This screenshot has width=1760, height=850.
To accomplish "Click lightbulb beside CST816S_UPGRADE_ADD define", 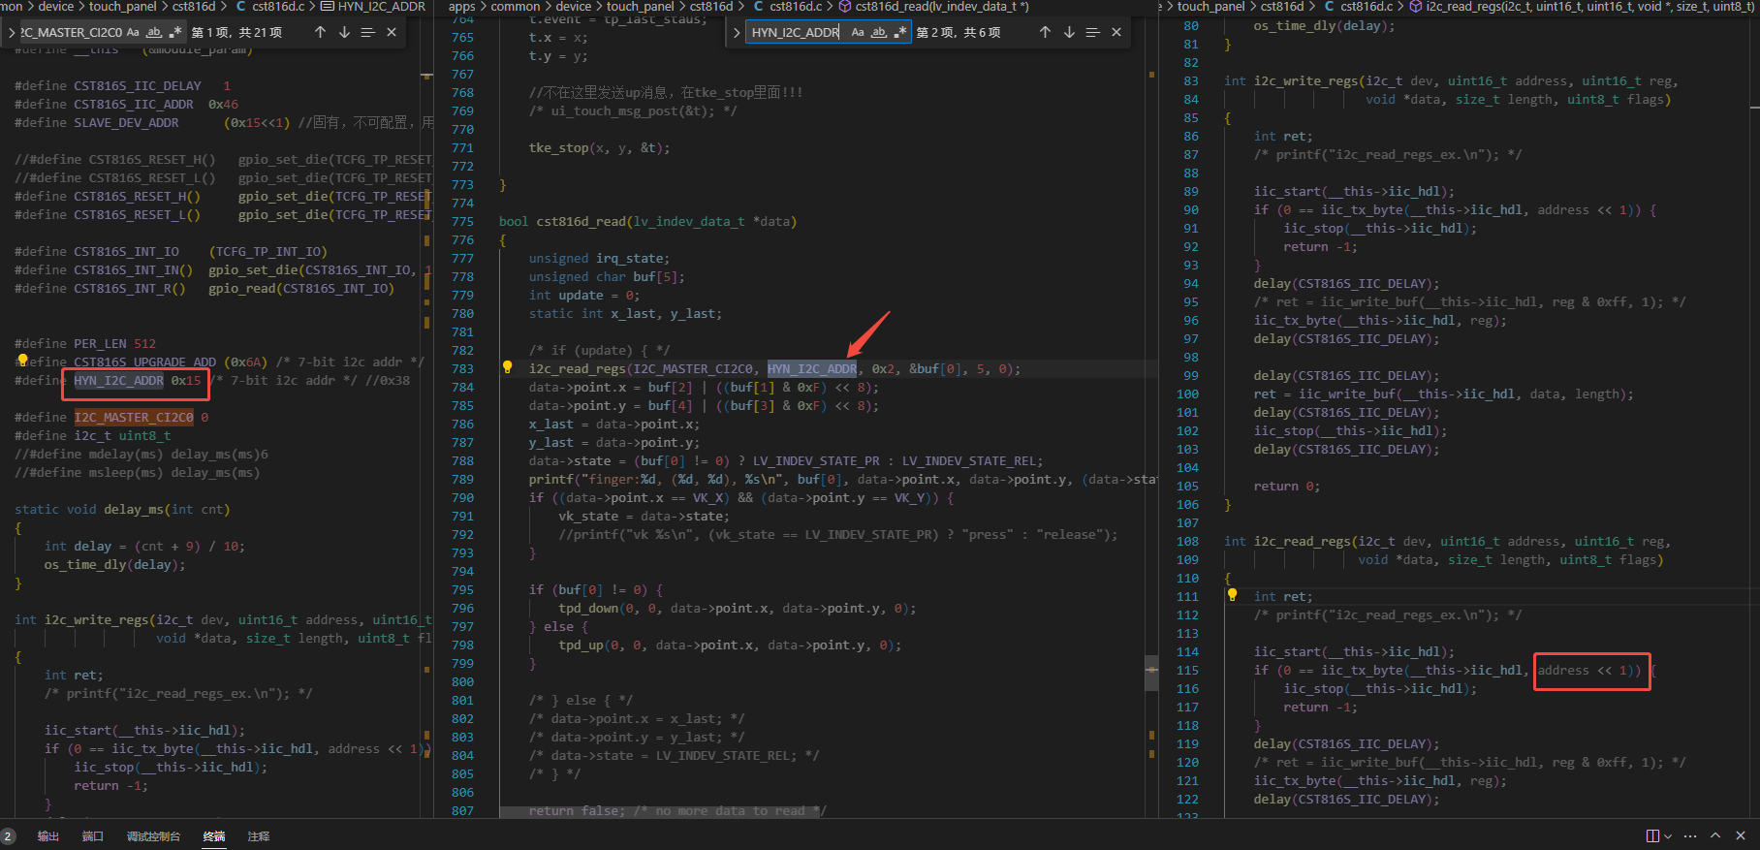I will tap(22, 361).
